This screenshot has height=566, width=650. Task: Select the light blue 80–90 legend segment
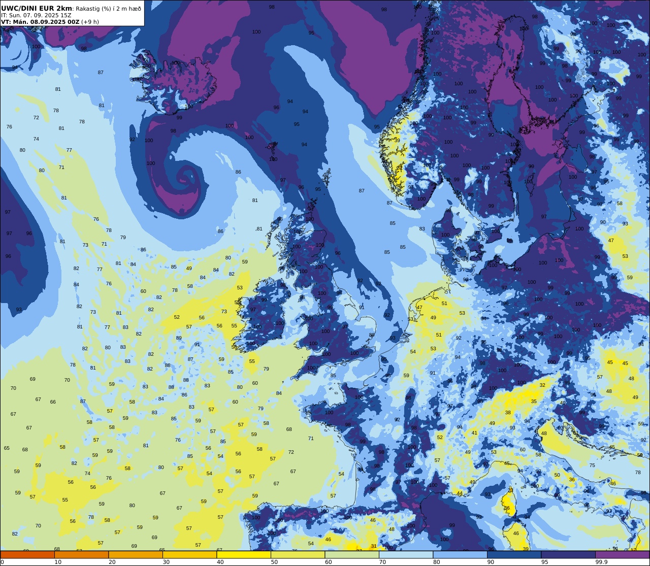click(x=460, y=555)
